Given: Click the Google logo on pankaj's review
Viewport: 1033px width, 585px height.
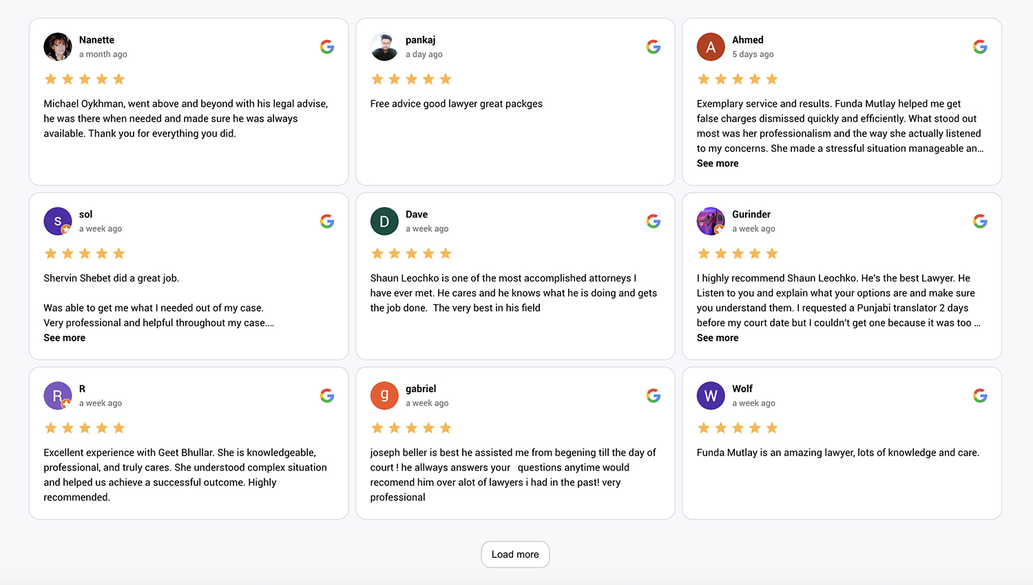Looking at the screenshot, I should coord(653,46).
